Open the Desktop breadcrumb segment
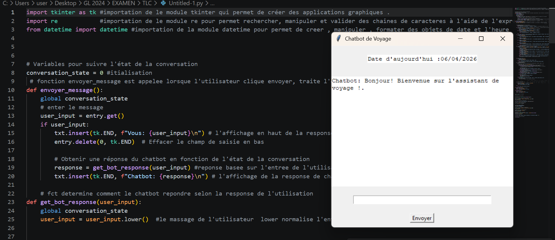Viewport: 555px width, 240px height. coord(65,3)
